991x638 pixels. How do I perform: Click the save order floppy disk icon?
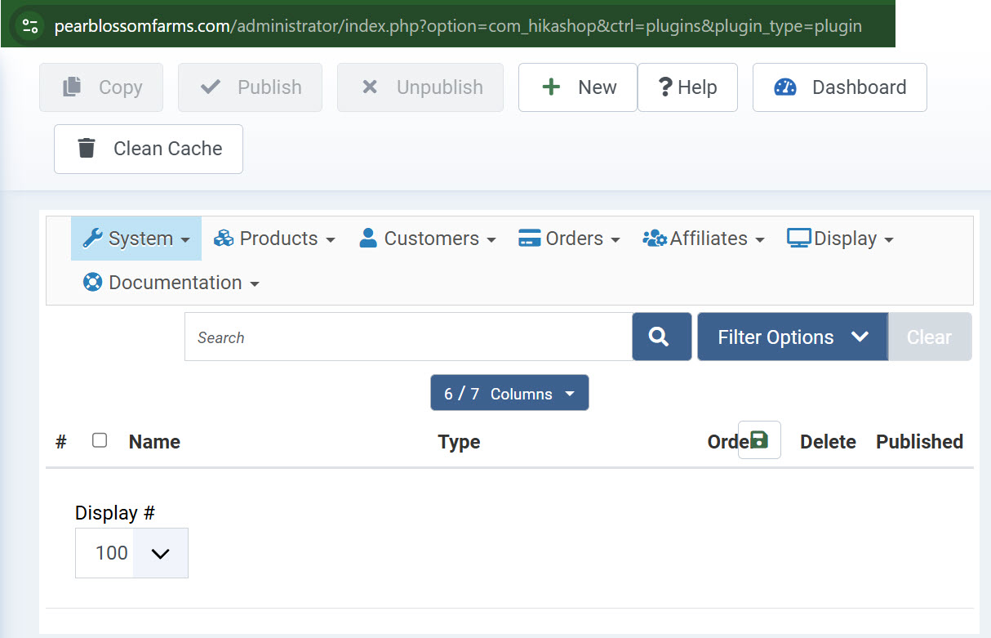click(x=759, y=440)
